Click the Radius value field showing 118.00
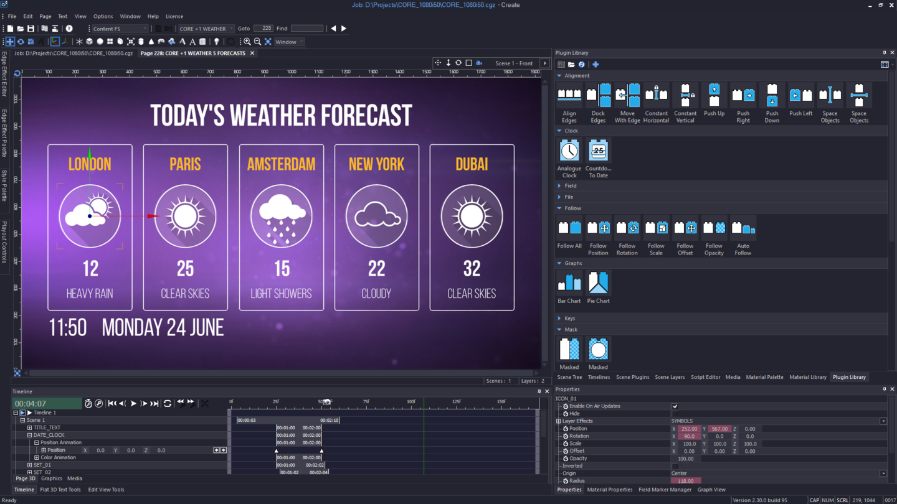Viewport: 897px width, 504px height. coord(686,480)
